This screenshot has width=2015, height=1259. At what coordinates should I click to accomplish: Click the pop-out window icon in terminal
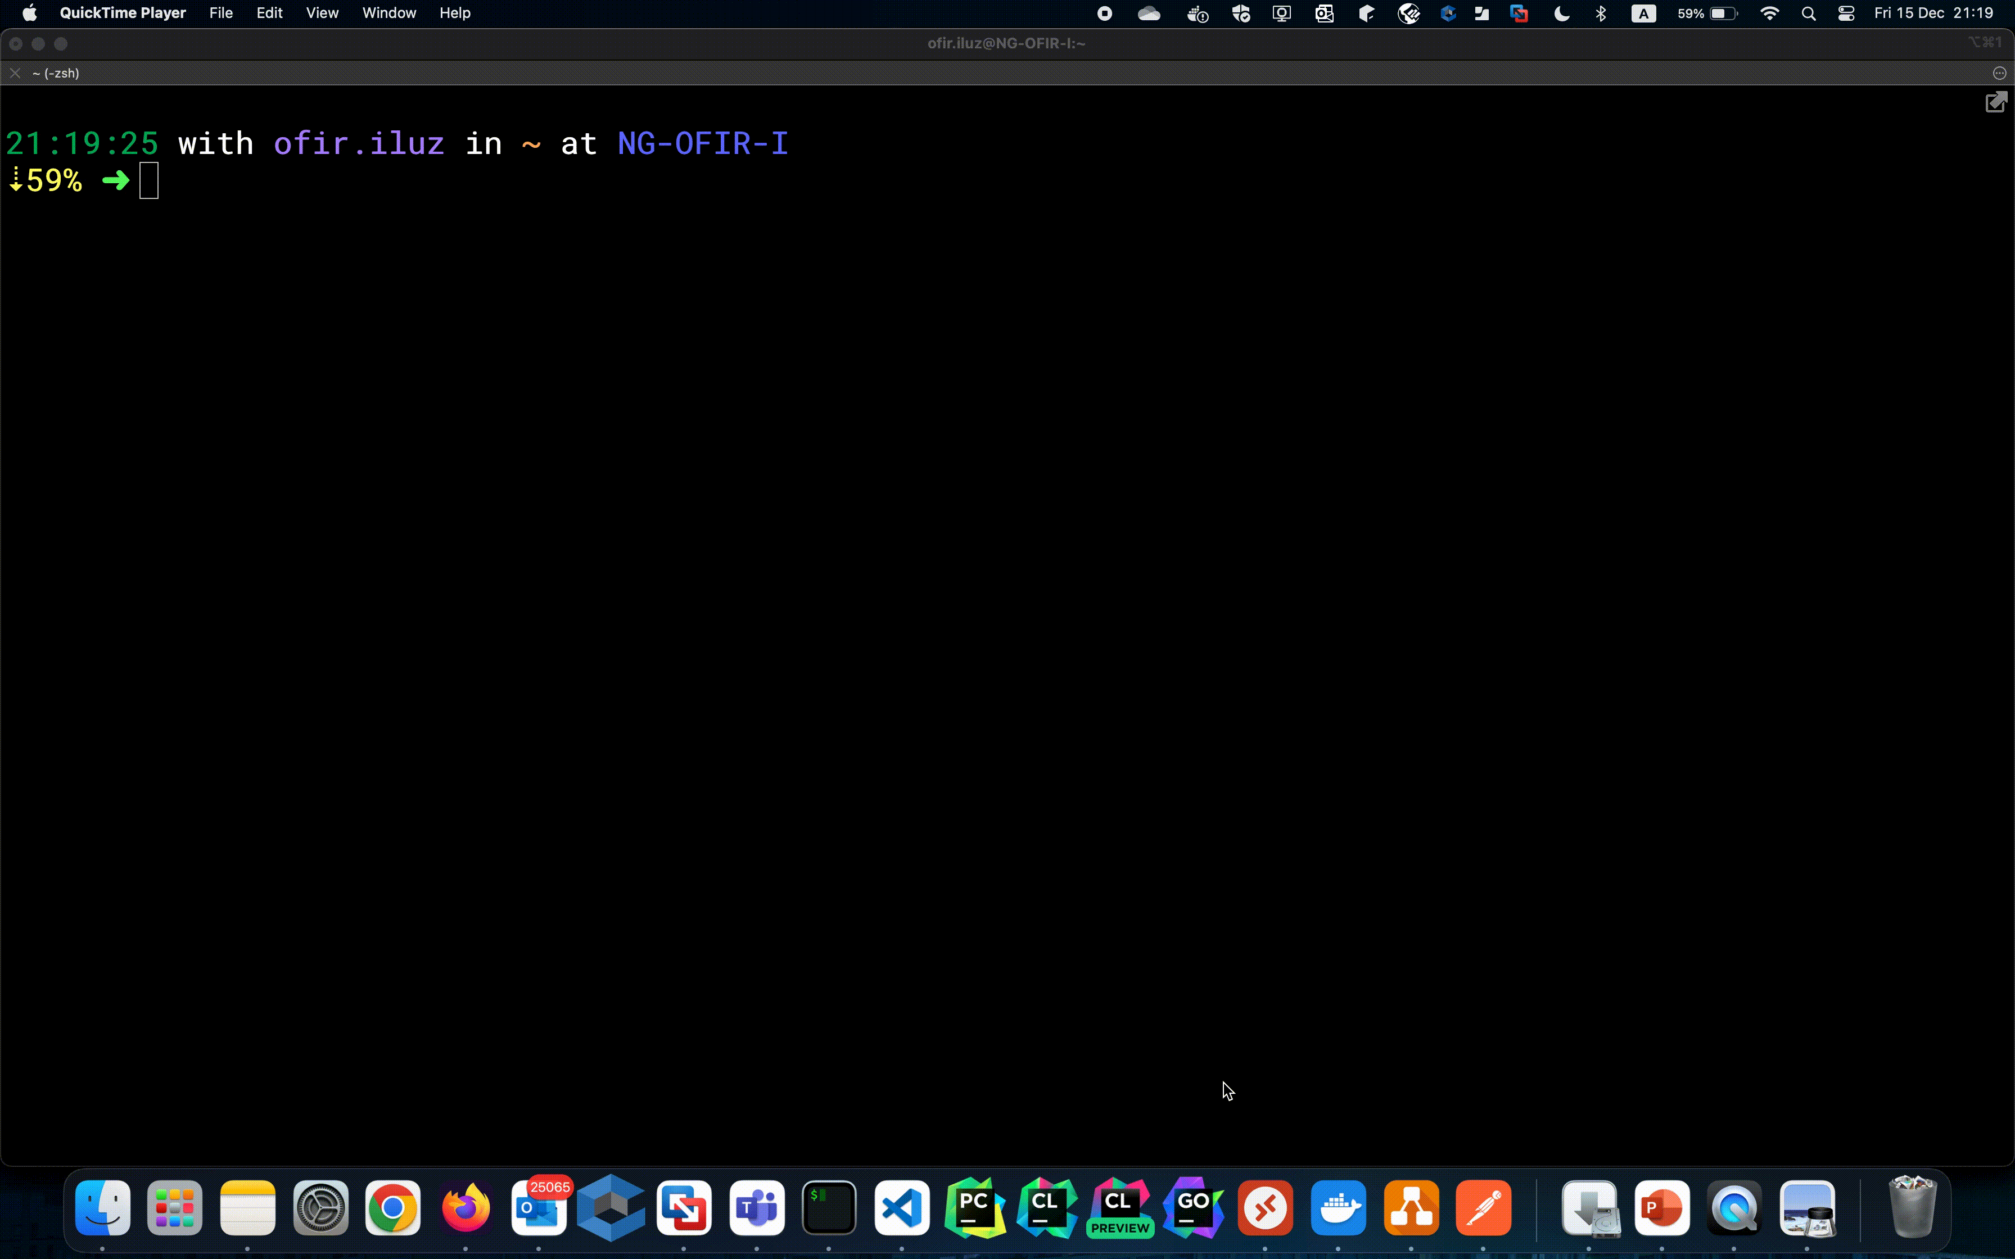(x=1996, y=102)
